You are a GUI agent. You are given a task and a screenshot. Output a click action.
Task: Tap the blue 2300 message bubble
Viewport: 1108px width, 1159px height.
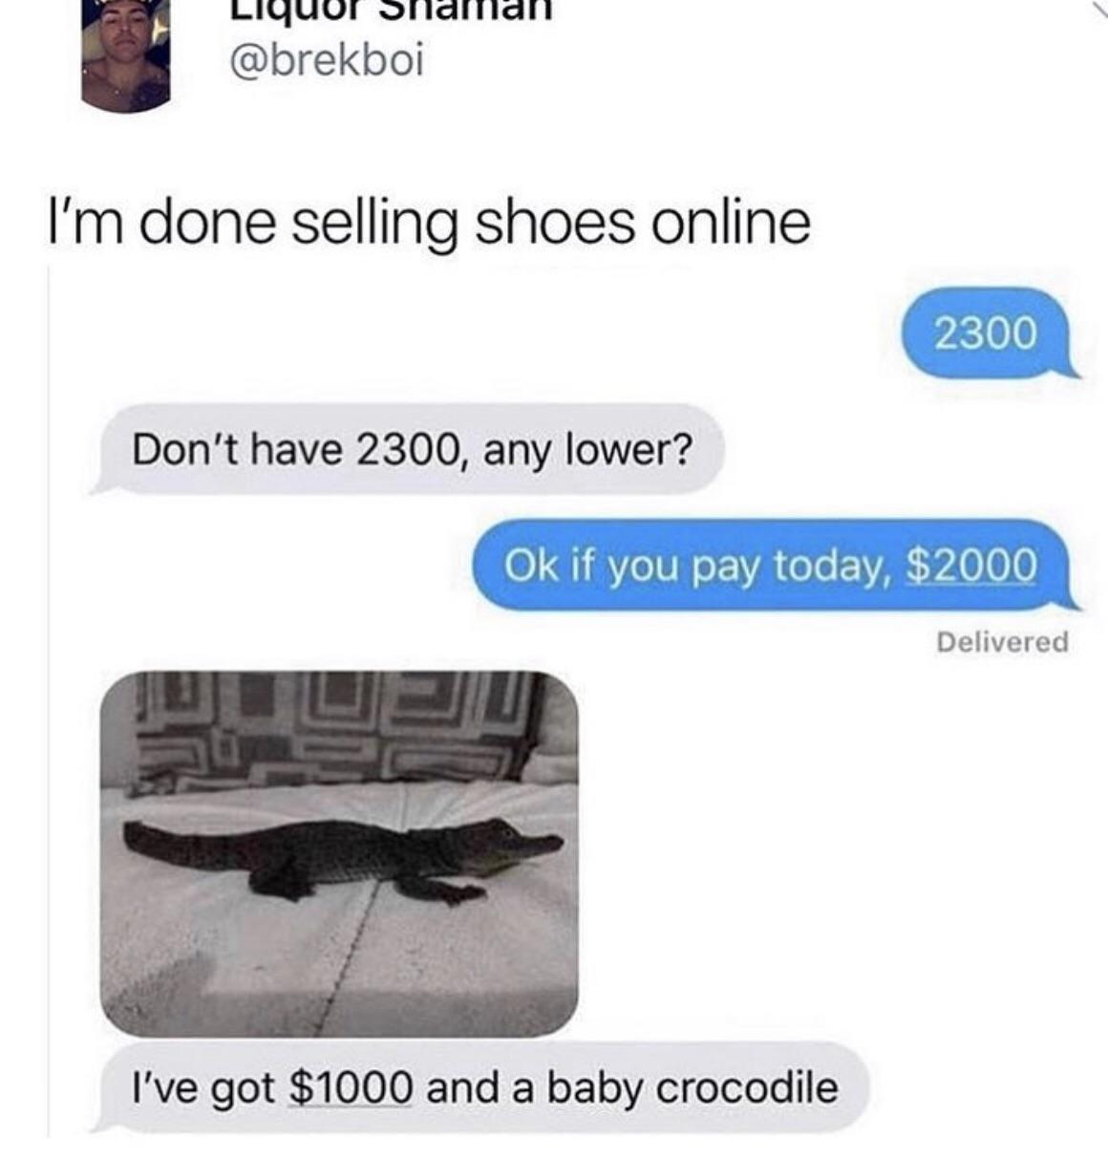click(x=988, y=333)
